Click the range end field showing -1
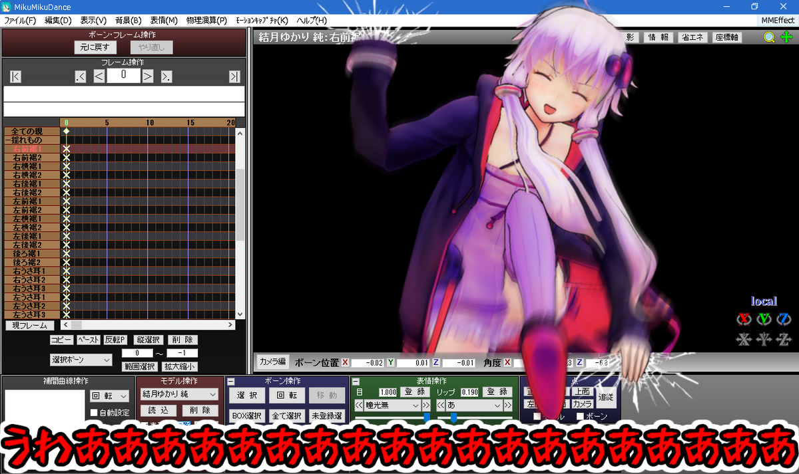799x474 pixels. pyautogui.click(x=182, y=353)
